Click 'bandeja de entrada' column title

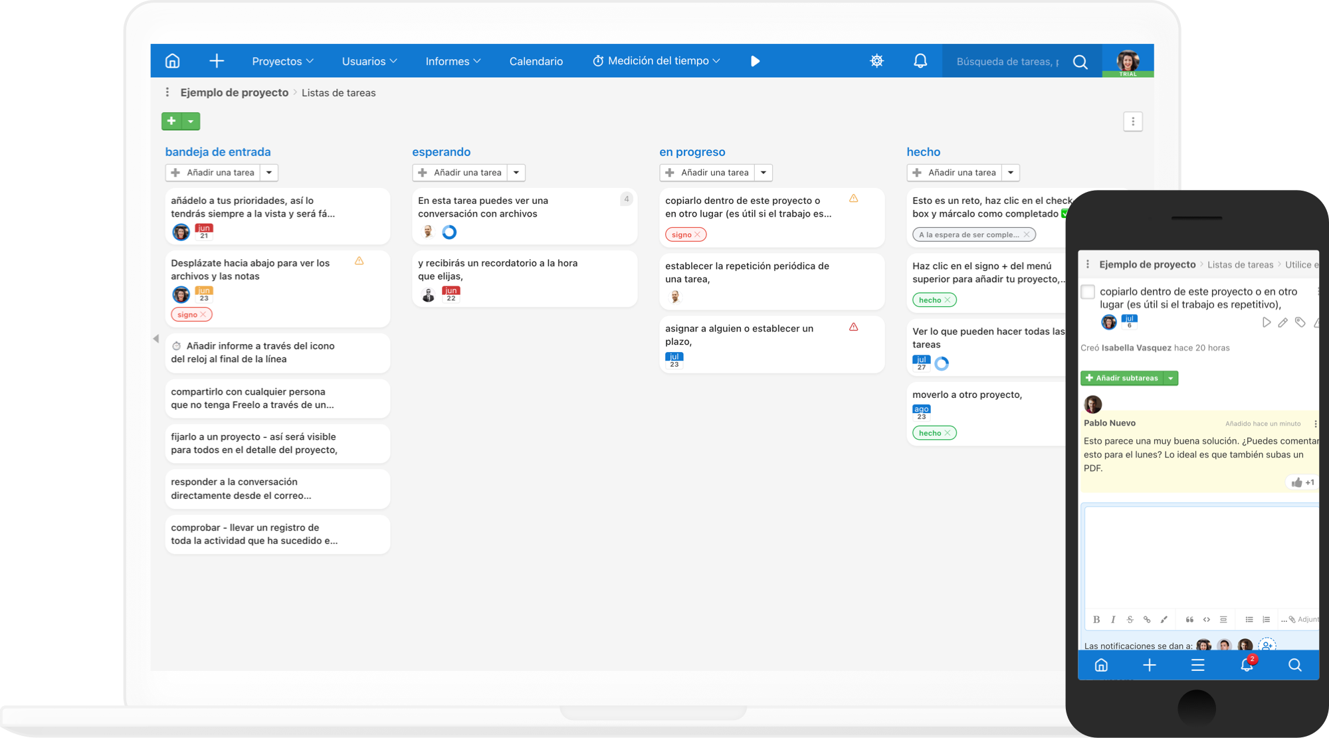point(218,152)
